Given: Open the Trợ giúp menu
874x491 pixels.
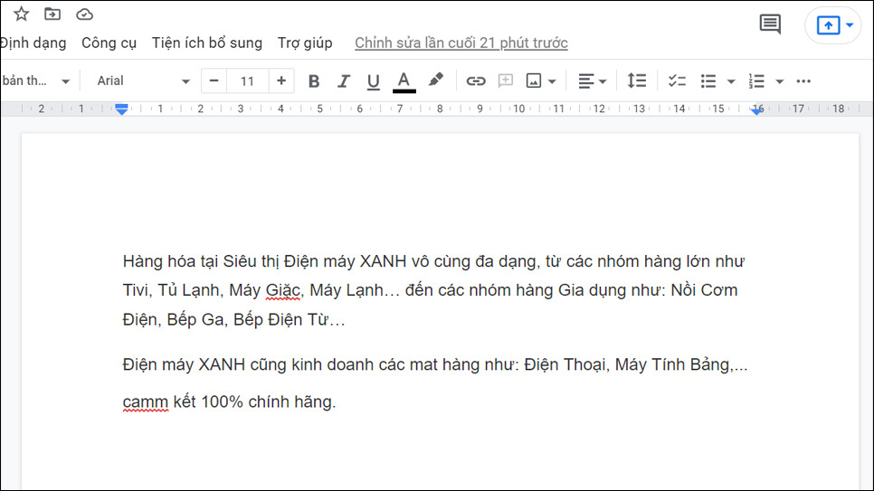Looking at the screenshot, I should (x=305, y=42).
